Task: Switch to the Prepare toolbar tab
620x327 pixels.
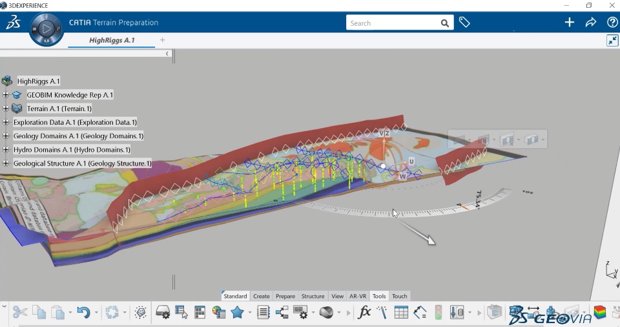Action: coord(285,296)
